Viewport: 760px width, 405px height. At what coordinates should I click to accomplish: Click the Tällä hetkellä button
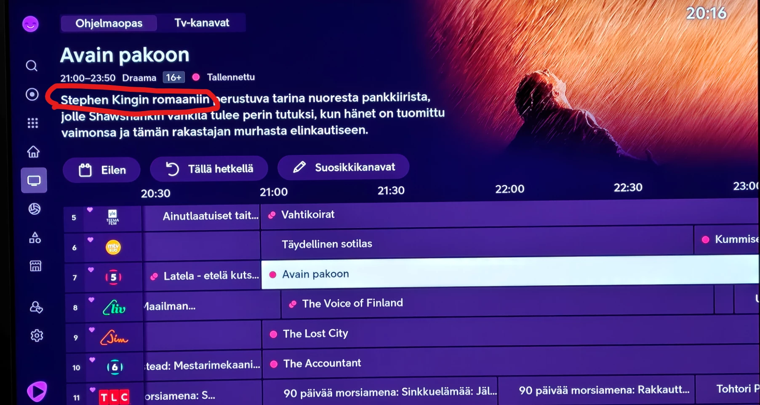click(209, 169)
